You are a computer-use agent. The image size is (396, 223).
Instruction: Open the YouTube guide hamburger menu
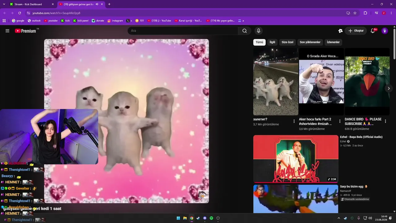click(x=7, y=31)
